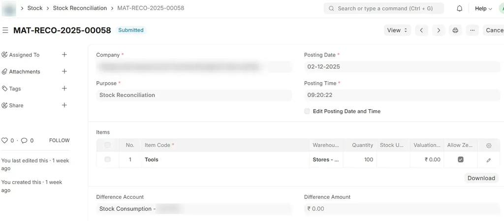
Task: Click the Download button
Action: (481, 178)
